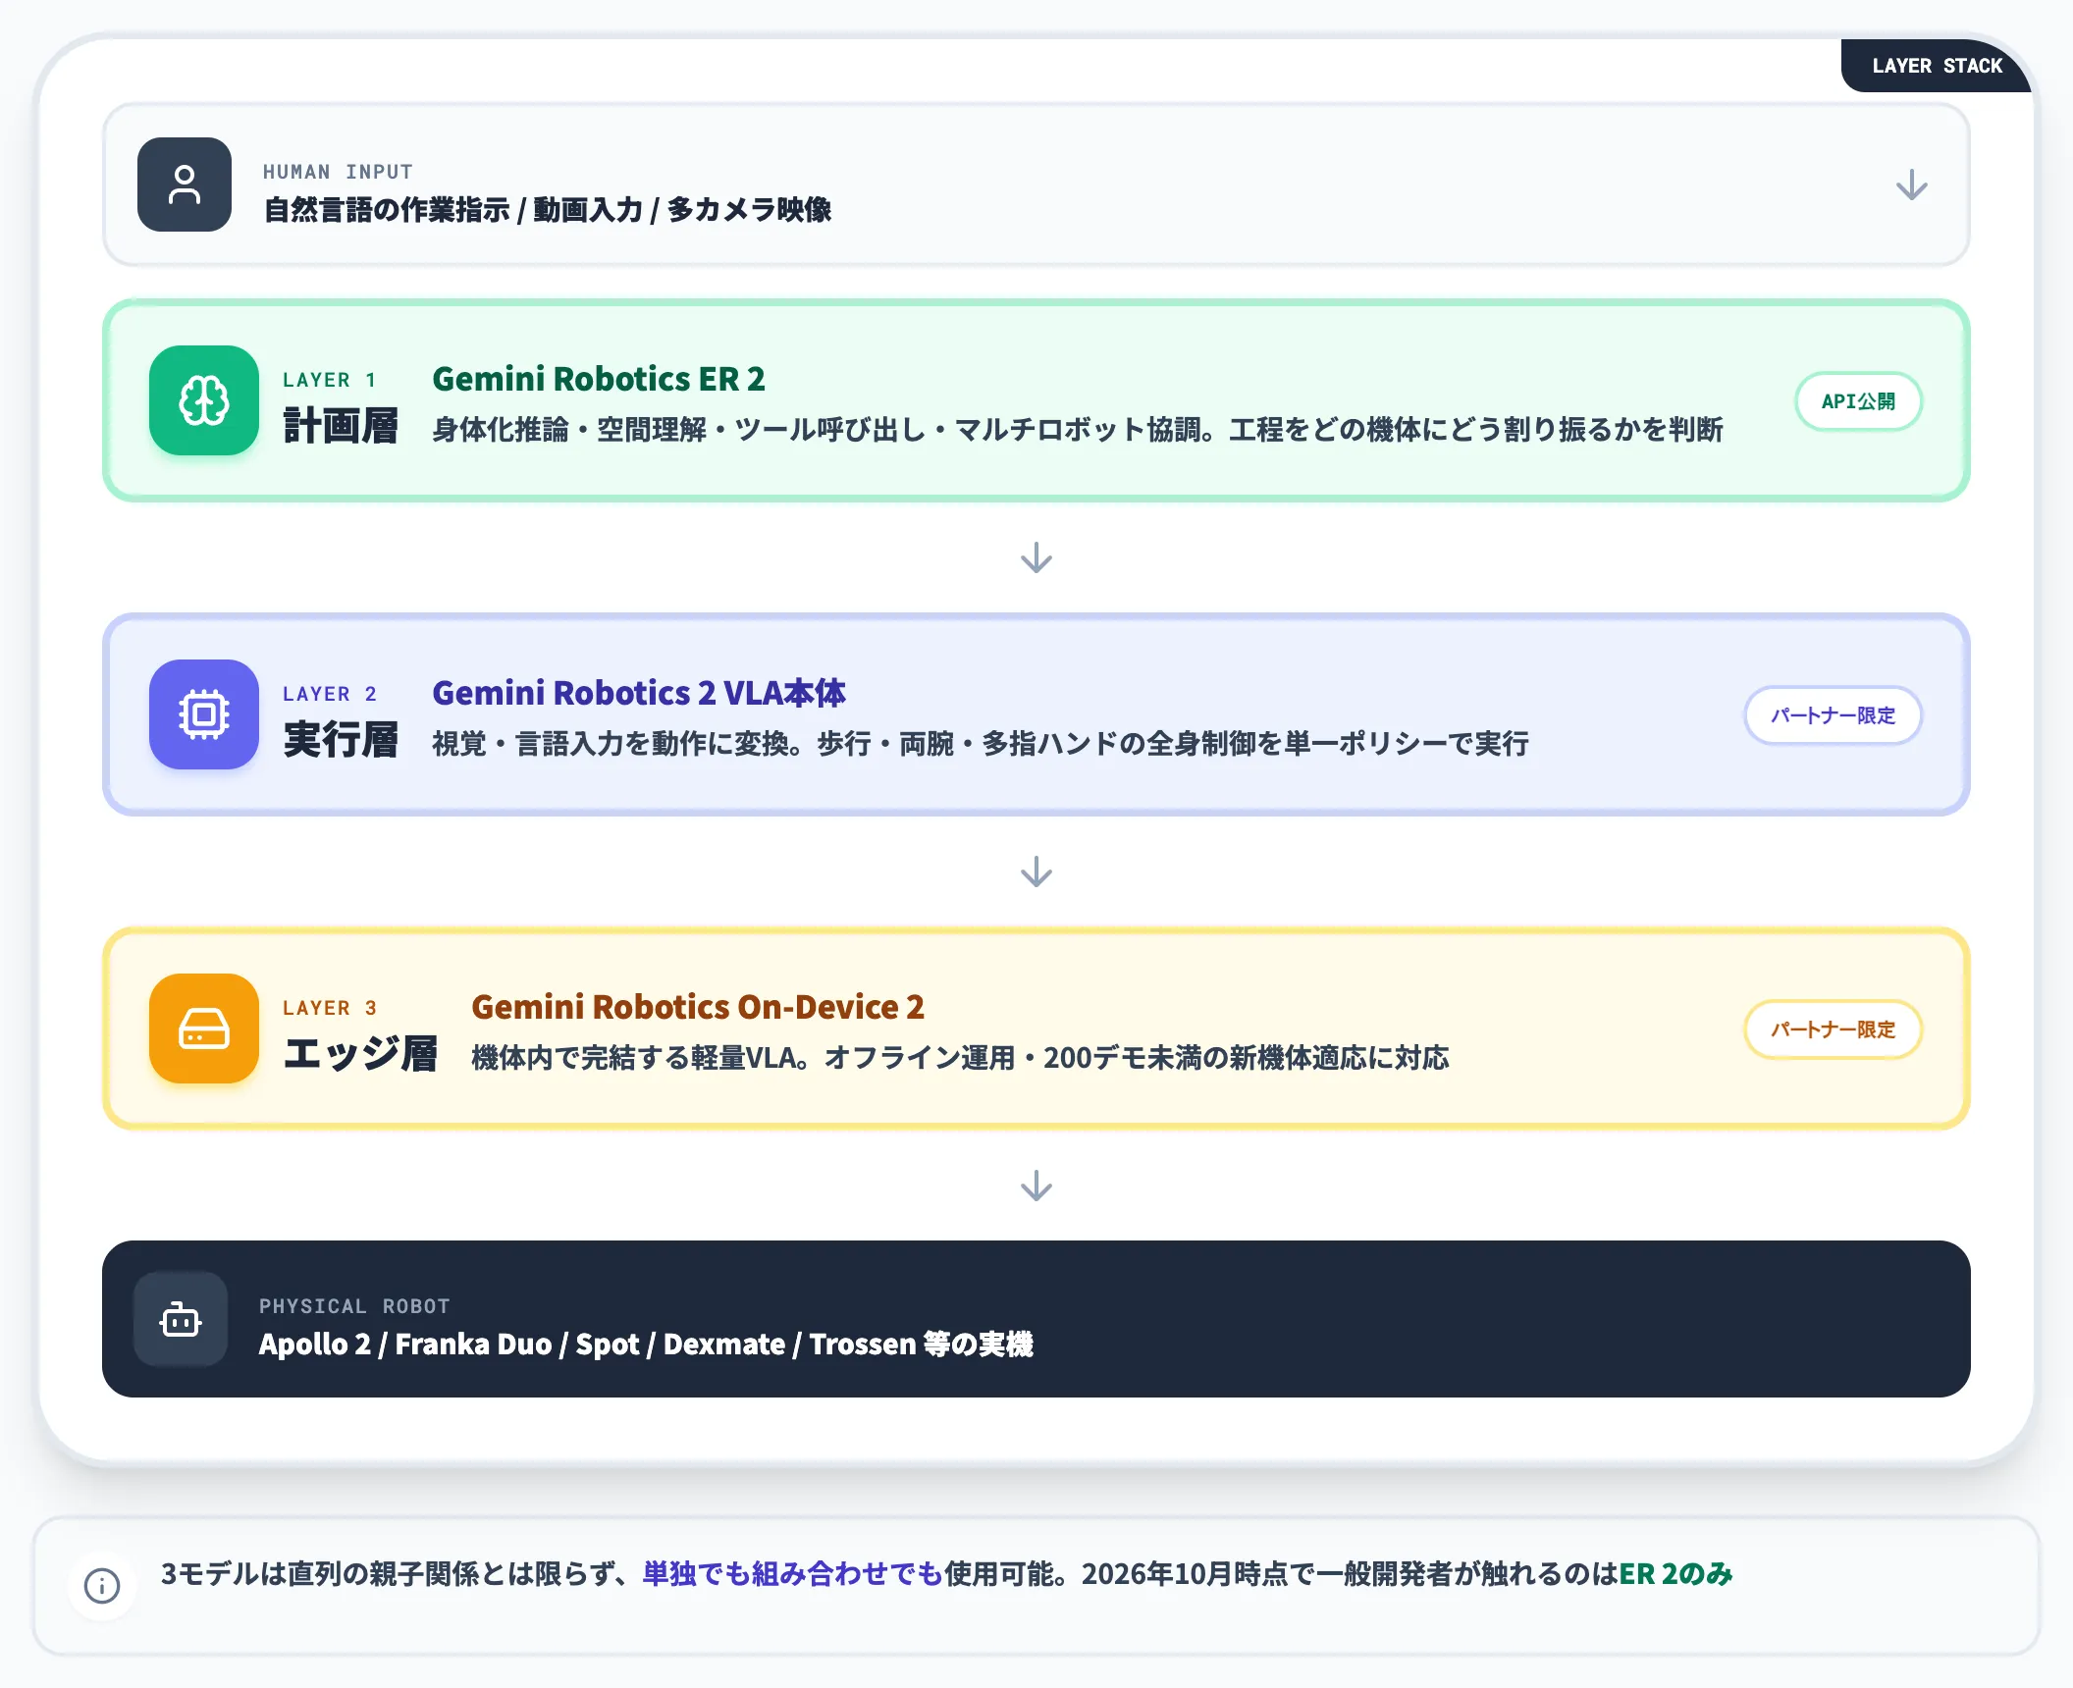Click the LAYER STACK tag

[x=1937, y=66]
